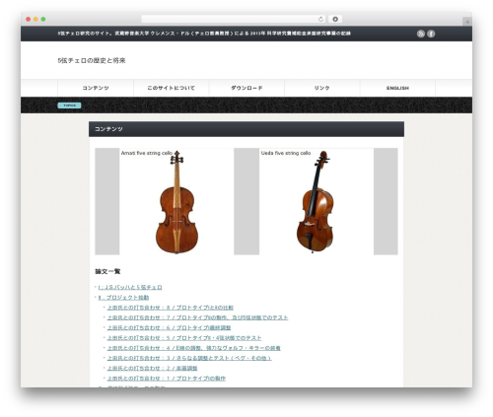The image size is (493, 417).
Task: Open meeting link 7 / 5弦状態でのテスト
Action: coord(197,317)
